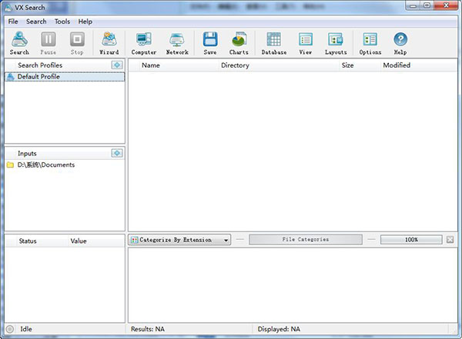Open the Layouts toolbar icon
This screenshot has width=462, height=339.
(x=336, y=43)
